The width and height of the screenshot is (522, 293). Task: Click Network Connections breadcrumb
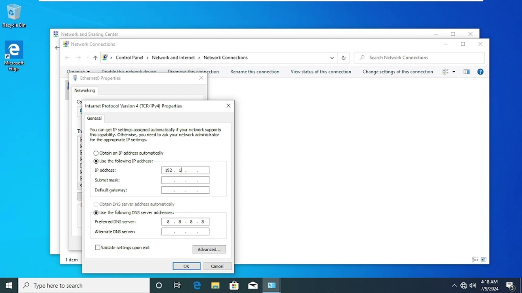pos(226,58)
